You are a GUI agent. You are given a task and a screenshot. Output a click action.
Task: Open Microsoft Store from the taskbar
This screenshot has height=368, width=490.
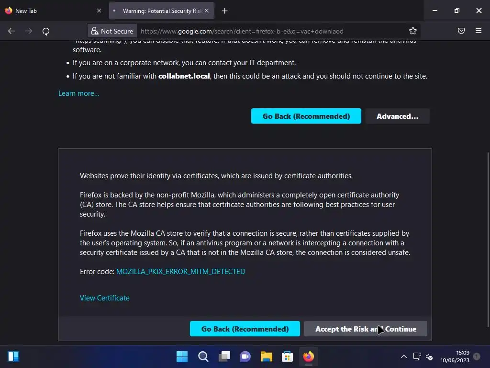point(287,356)
